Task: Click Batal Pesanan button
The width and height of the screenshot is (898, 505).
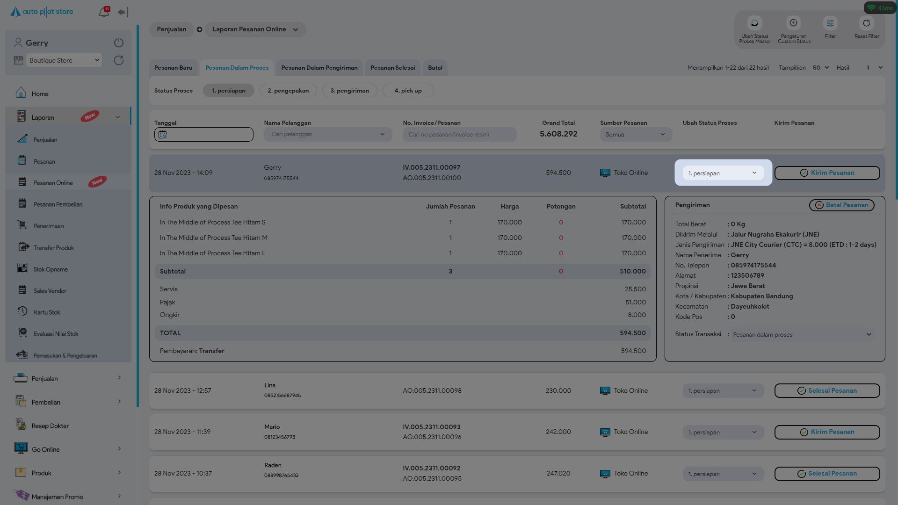Action: pos(841,205)
